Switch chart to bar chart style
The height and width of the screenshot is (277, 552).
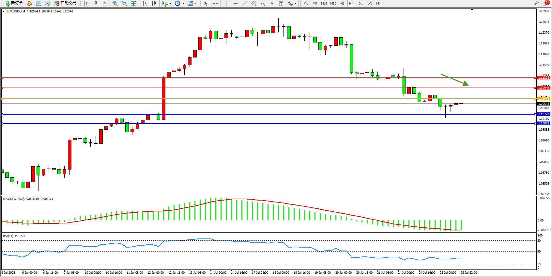click(x=86, y=3)
